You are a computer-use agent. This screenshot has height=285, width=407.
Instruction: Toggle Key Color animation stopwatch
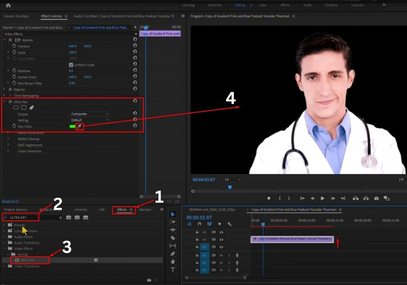coord(14,126)
